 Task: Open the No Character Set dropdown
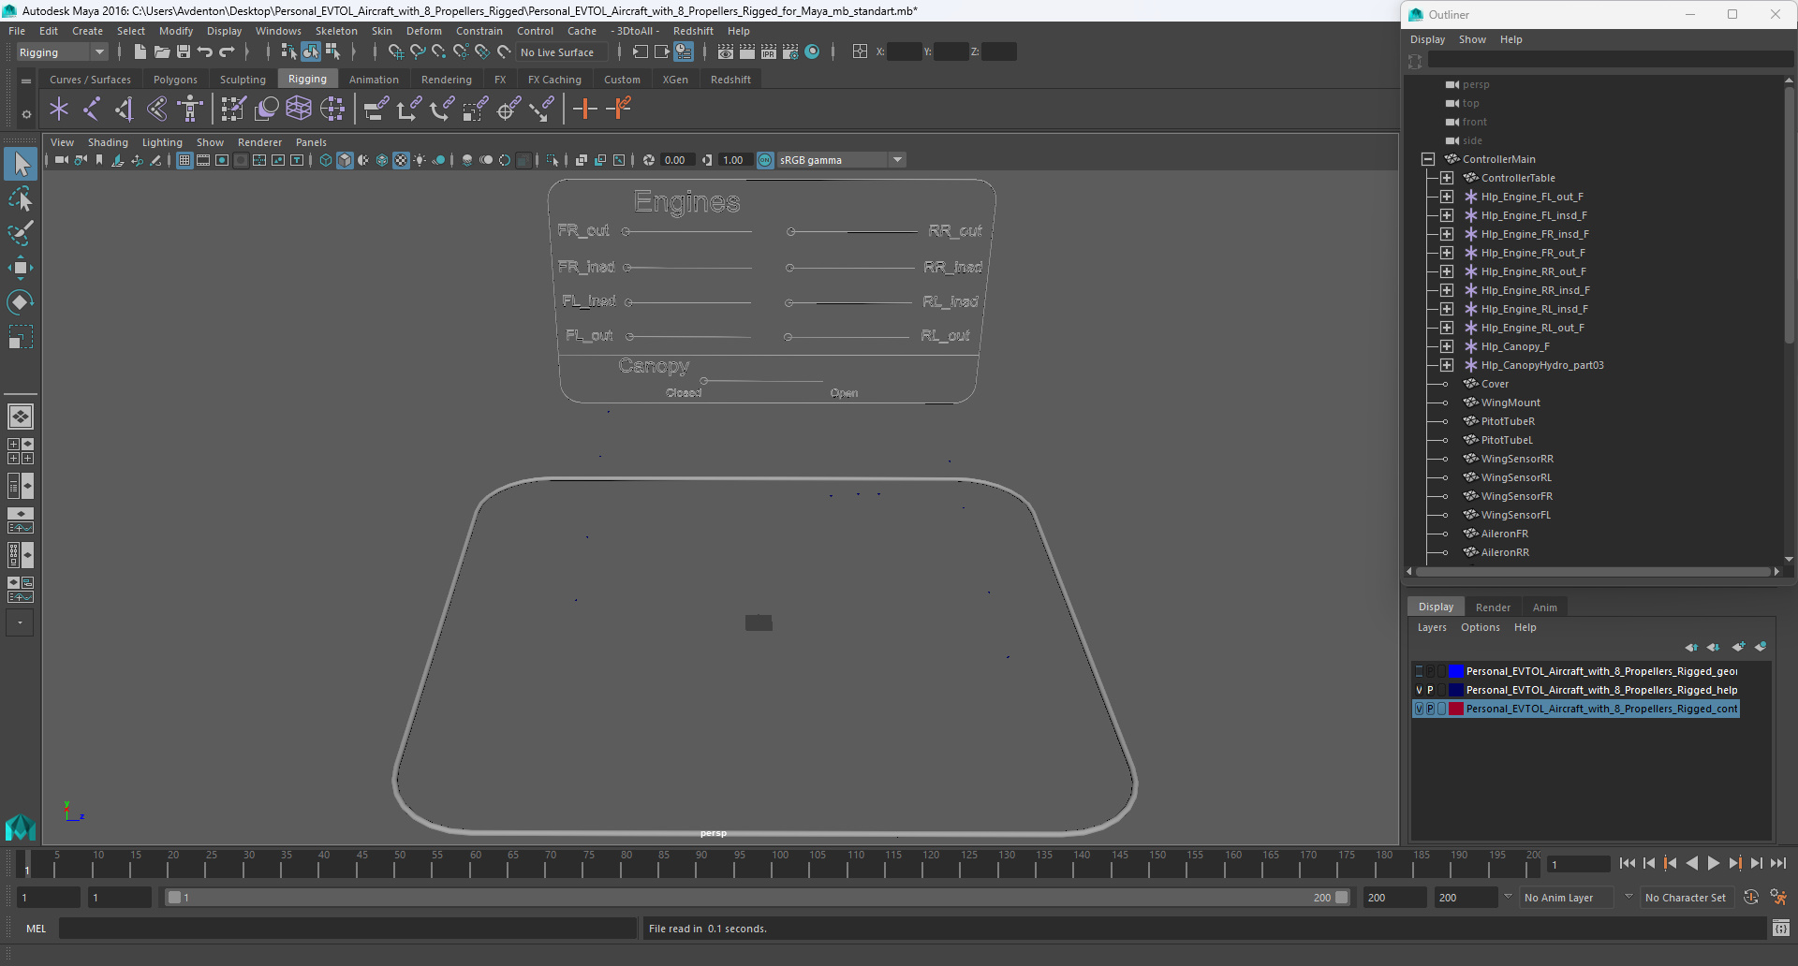click(x=1686, y=897)
